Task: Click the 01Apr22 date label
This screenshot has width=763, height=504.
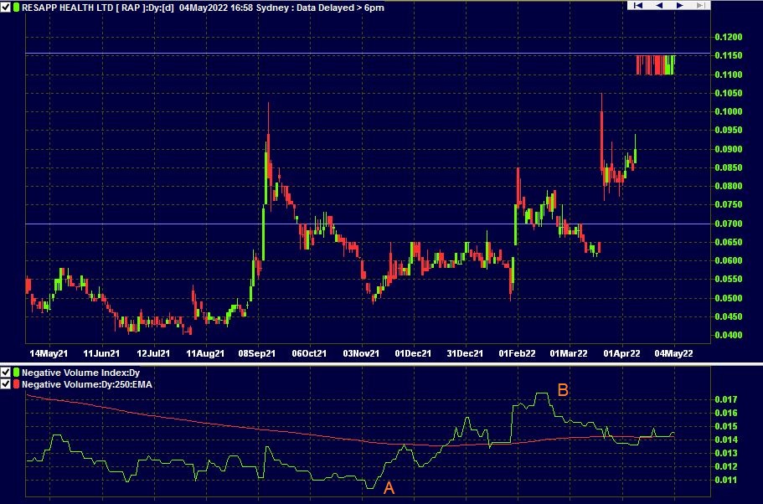Action: (x=622, y=353)
